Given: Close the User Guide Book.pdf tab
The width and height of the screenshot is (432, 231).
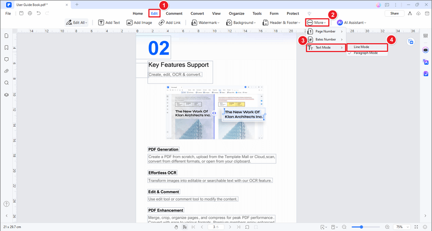Looking at the screenshot, I should pyautogui.click(x=67, y=5).
